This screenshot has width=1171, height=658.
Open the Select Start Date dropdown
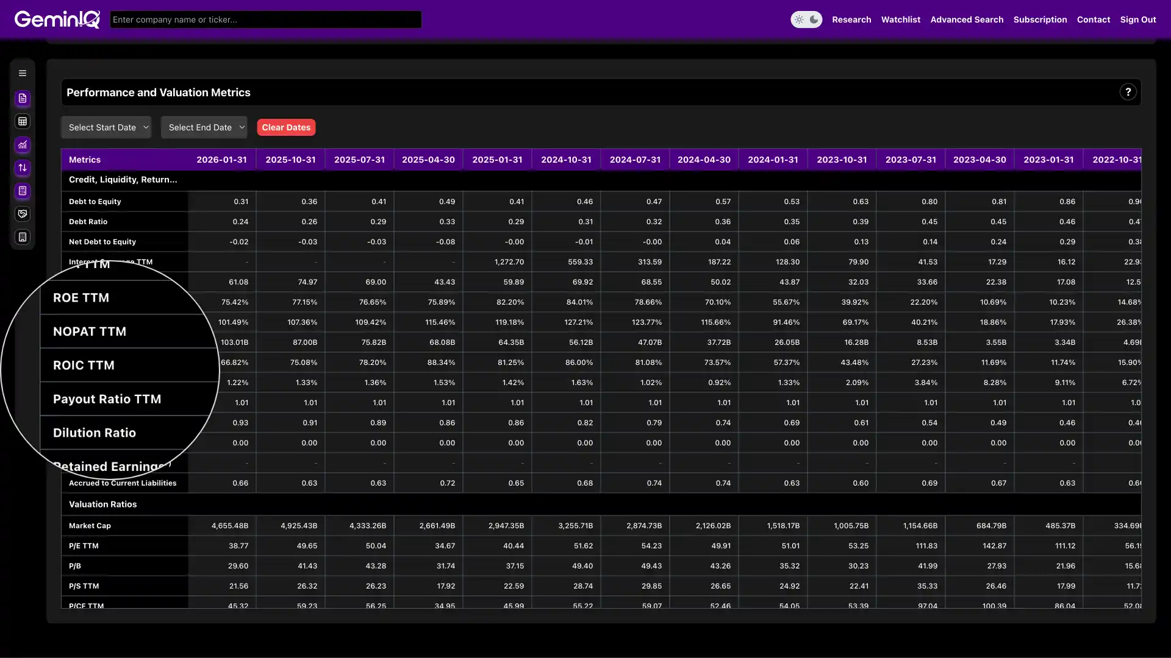pyautogui.click(x=106, y=127)
